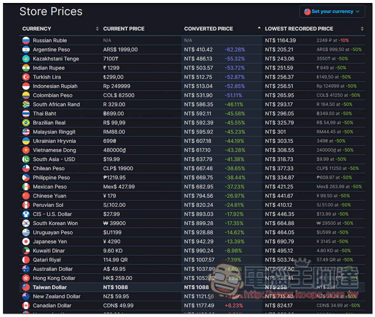Open the Set your currency dropdown
This screenshot has height=317, width=375.
pyautogui.click(x=332, y=12)
